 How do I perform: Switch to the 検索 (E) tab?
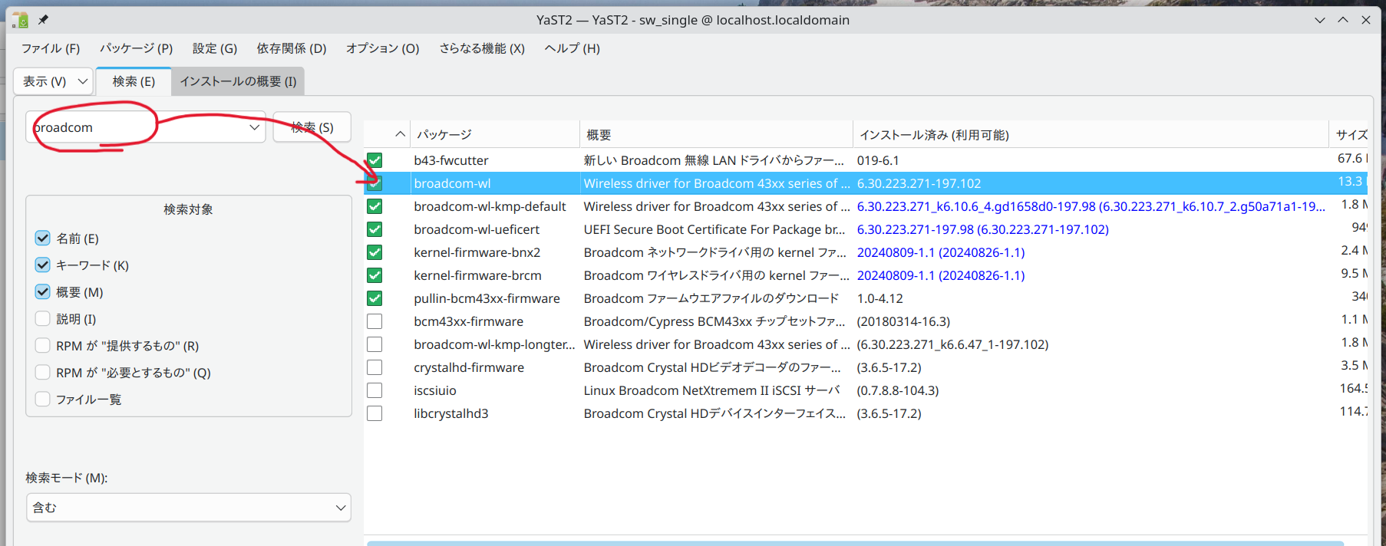point(134,81)
